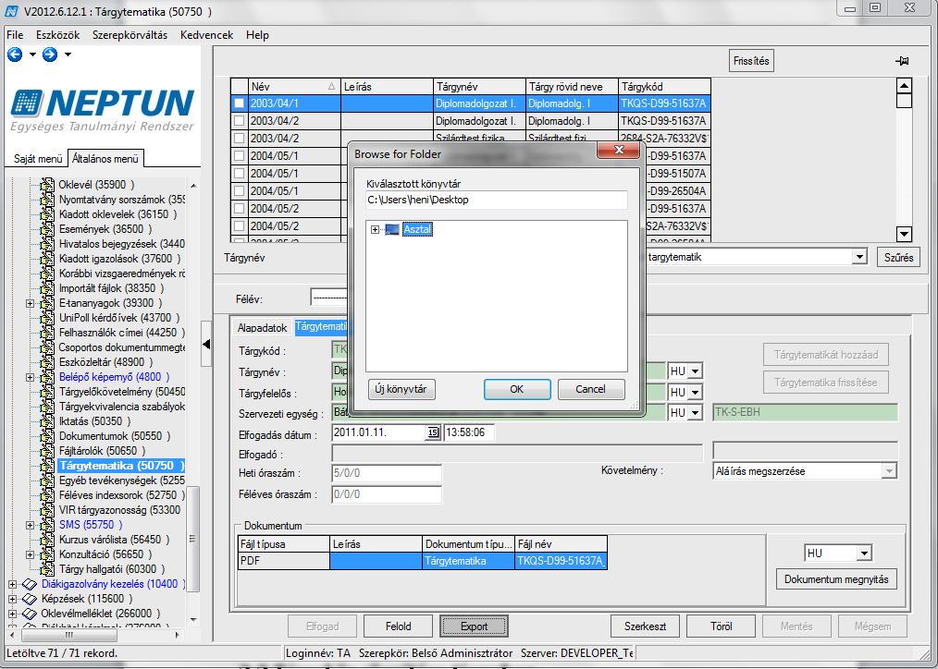
Task: Click the Kurzus várólista tree icon
Action: pyautogui.click(x=46, y=540)
